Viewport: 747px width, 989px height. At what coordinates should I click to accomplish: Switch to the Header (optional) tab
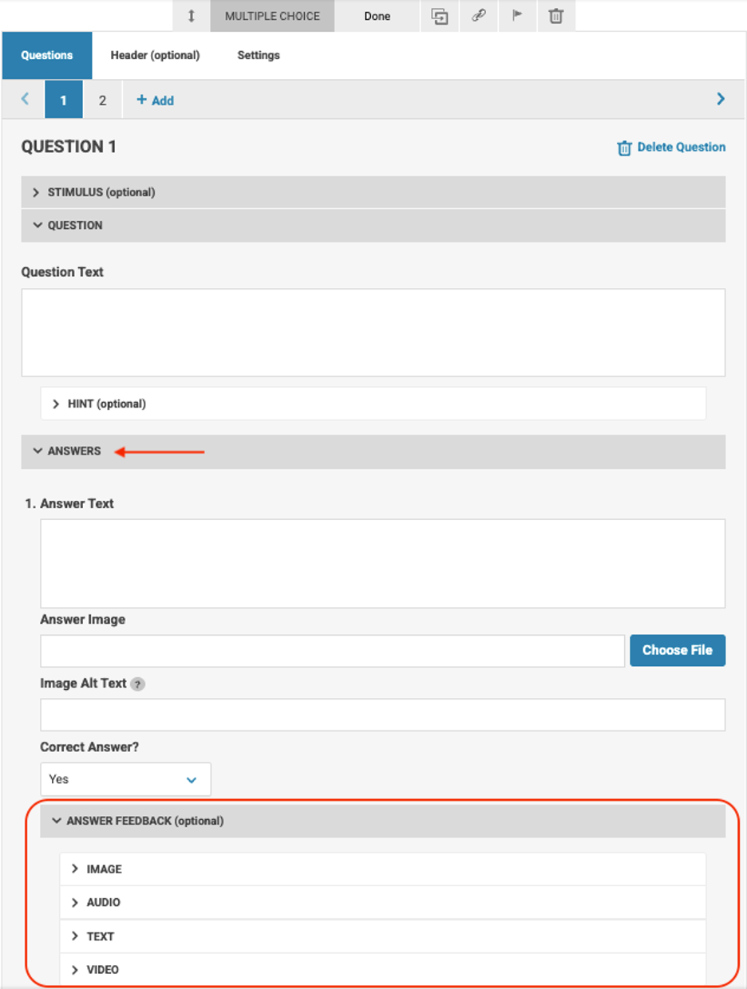155,55
